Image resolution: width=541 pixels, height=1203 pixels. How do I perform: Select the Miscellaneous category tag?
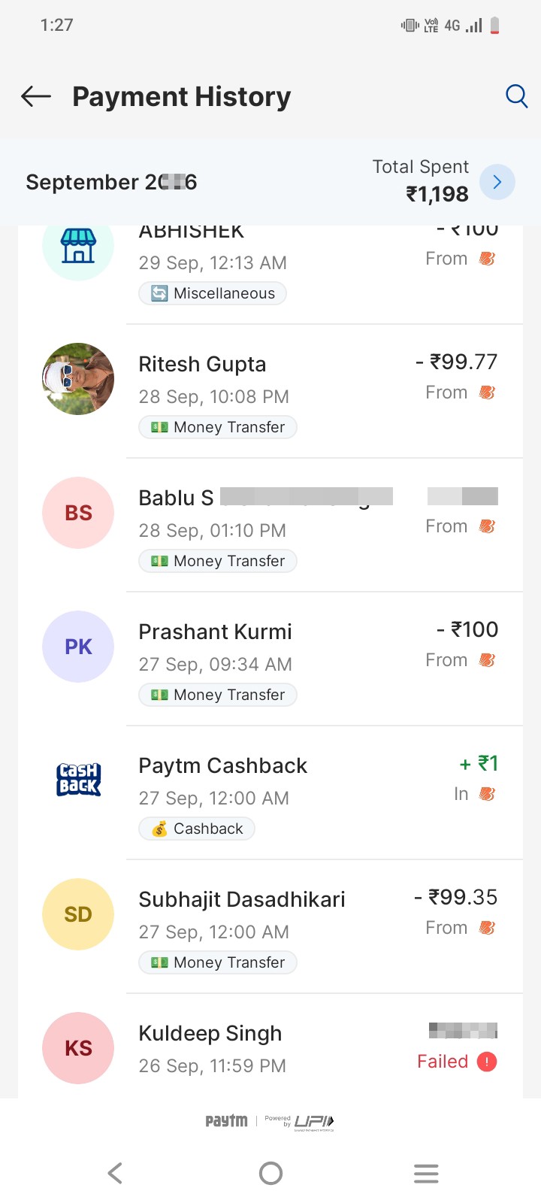[213, 293]
